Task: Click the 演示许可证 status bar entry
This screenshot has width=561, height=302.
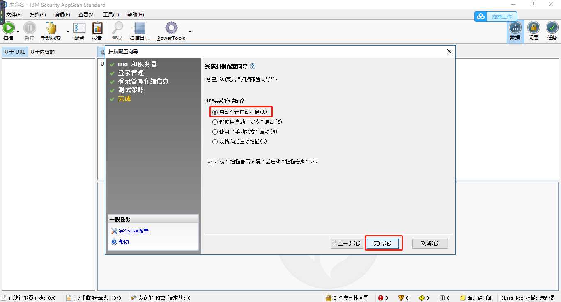Action: coord(476,298)
